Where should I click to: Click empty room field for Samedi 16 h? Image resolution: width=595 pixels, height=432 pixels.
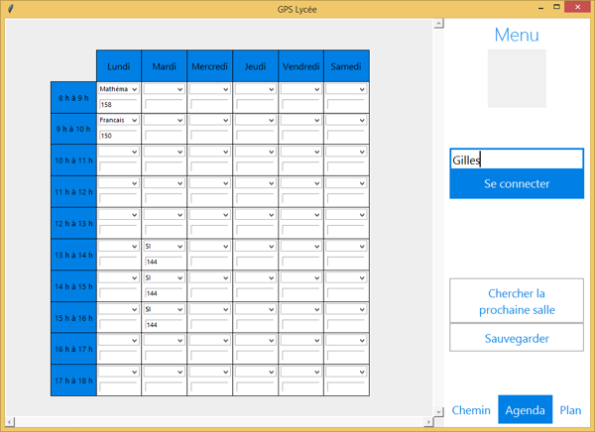[346, 356]
